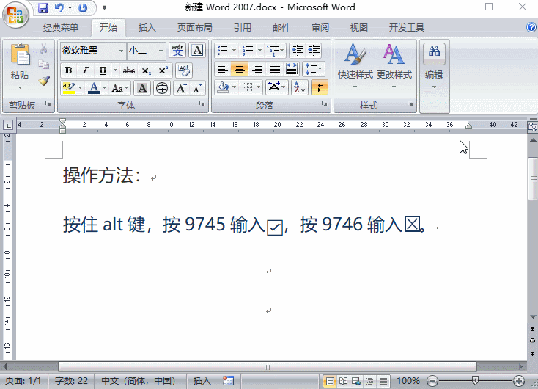Open the font name dropdown 微软雅黑
Image resolution: width=538 pixels, height=389 pixels.
tap(121, 51)
